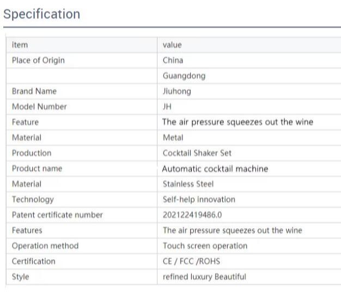
Task: Click the Touch screen operation value
Action: pyautogui.click(x=205, y=246)
